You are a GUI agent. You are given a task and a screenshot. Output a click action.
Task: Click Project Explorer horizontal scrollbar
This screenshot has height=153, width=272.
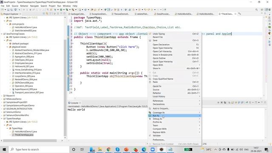(30, 141)
